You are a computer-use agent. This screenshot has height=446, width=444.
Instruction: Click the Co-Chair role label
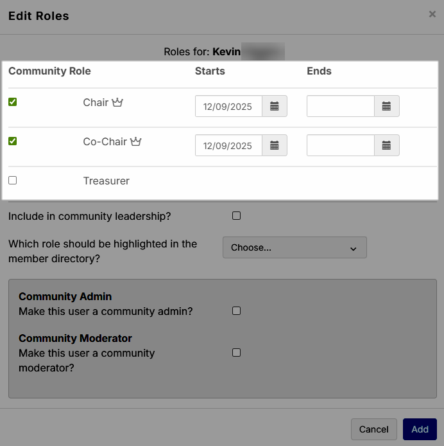[x=105, y=141]
